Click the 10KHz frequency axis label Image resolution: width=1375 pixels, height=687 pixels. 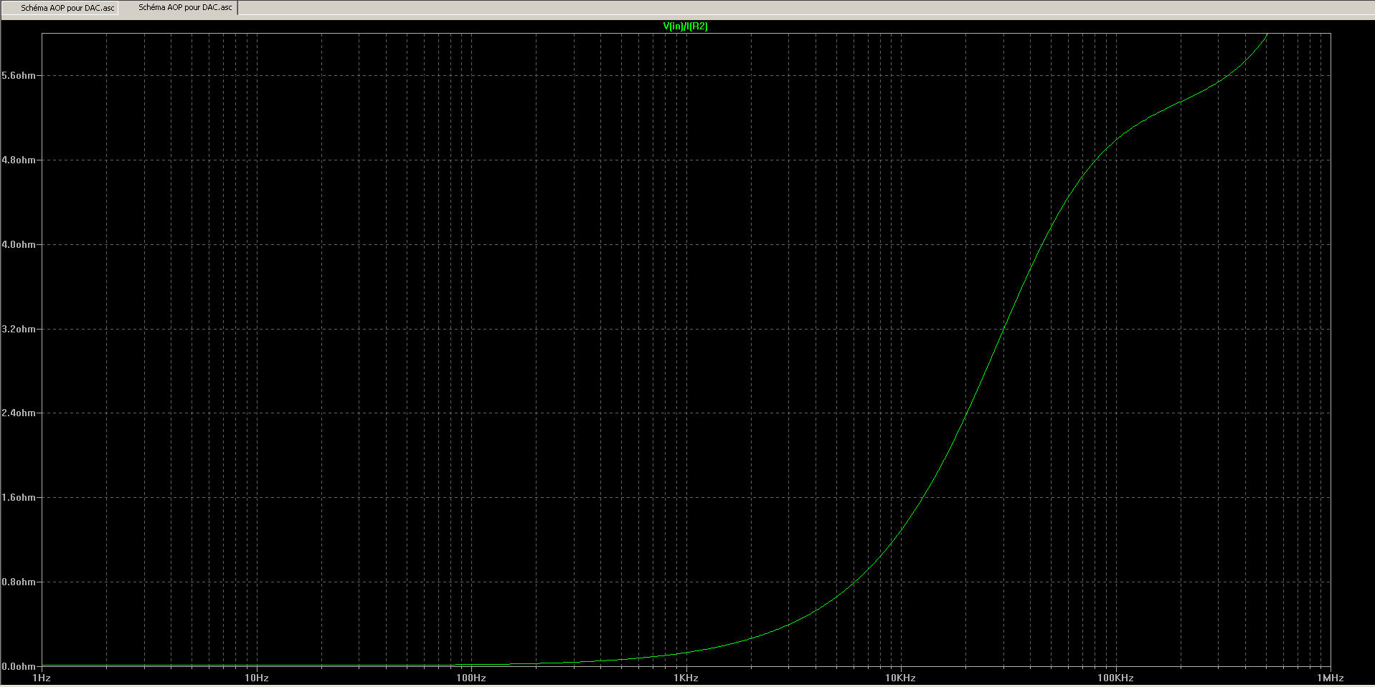point(900,678)
